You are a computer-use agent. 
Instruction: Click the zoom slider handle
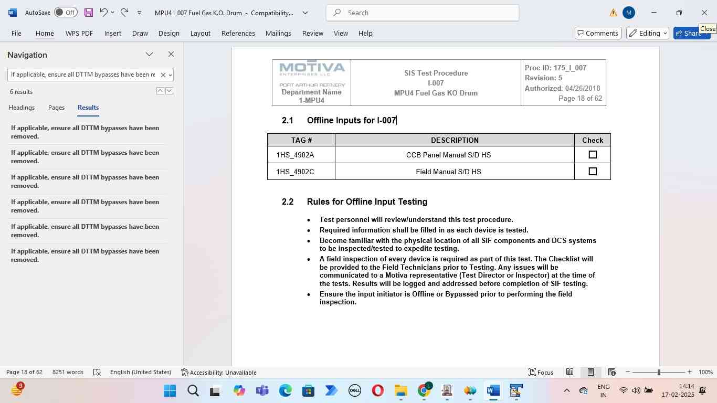click(x=658, y=372)
